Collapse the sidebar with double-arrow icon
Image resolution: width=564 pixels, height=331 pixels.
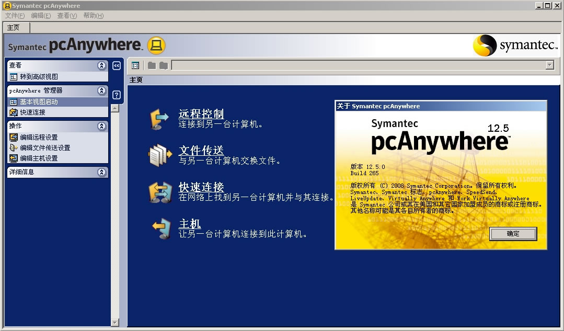117,65
